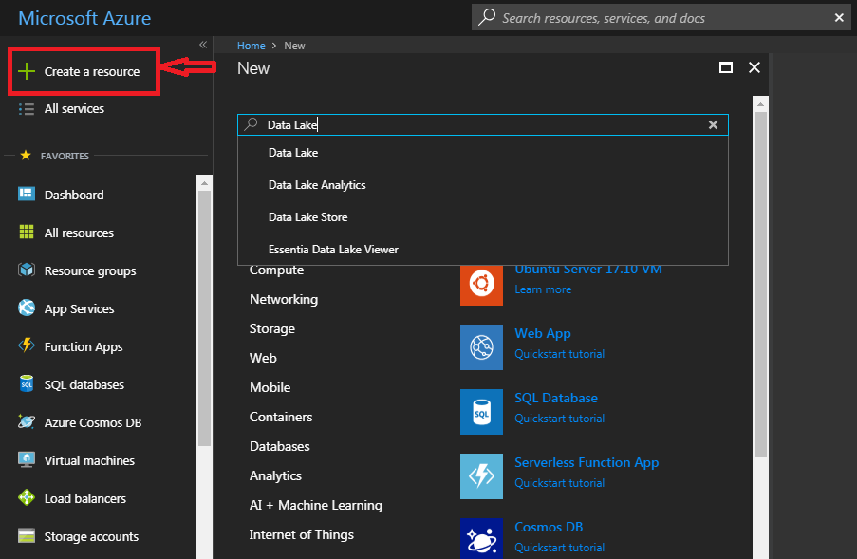The image size is (857, 559).
Task: Open Quickstart tutorial under SQL Database
Action: [560, 419]
